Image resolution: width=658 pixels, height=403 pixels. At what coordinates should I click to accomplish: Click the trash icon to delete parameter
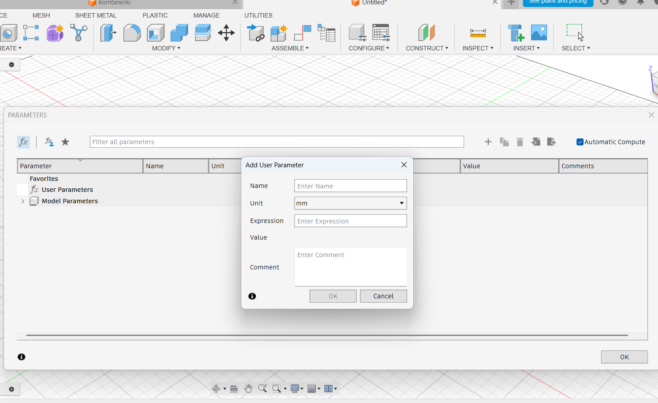[x=520, y=142]
